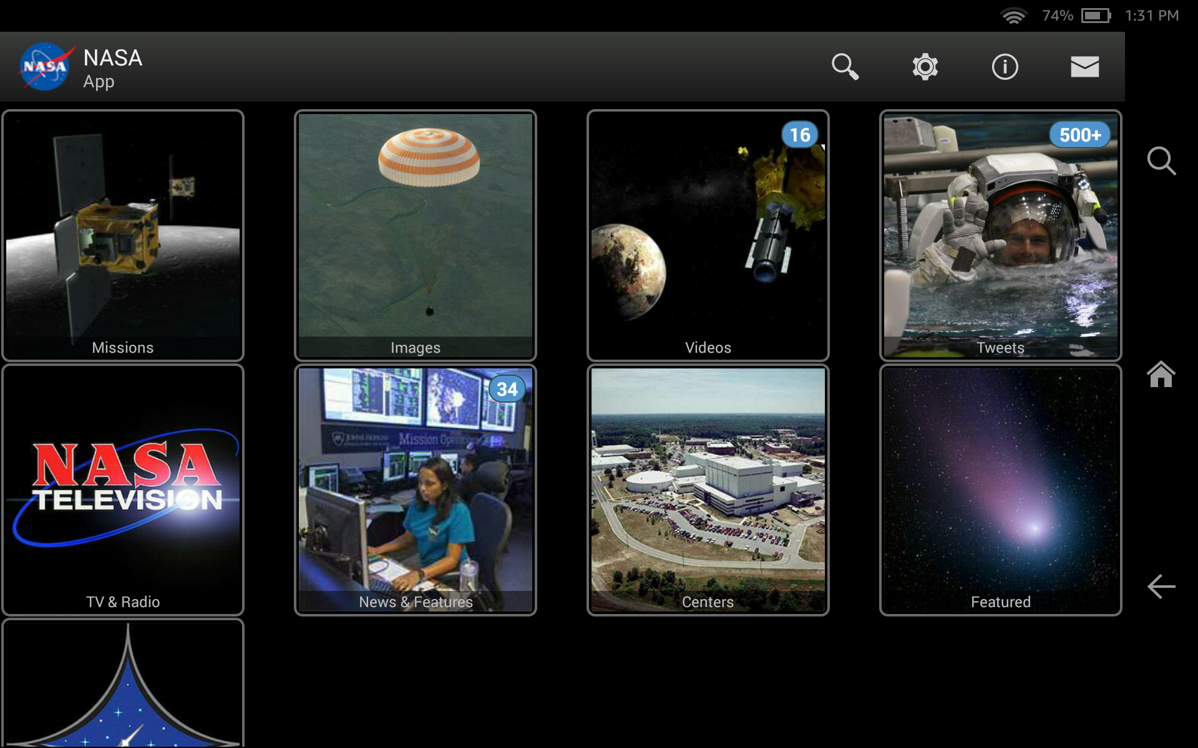Open the NASA App settings gear
The width and height of the screenshot is (1198, 748).
pos(925,67)
